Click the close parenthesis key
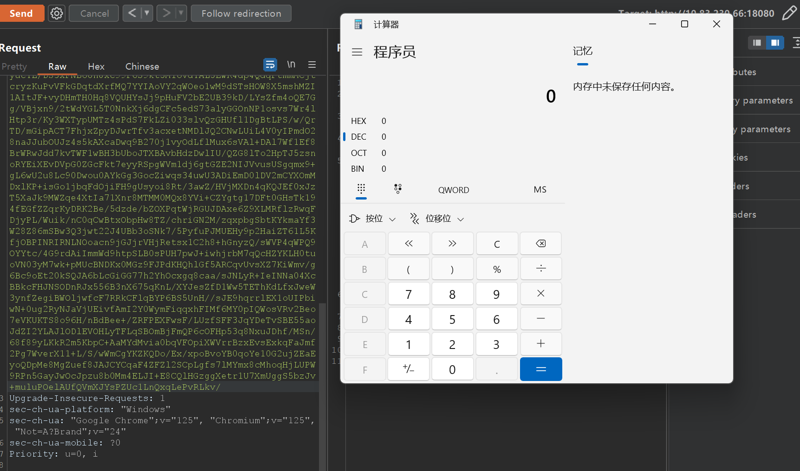This screenshot has height=471, width=800. [453, 269]
